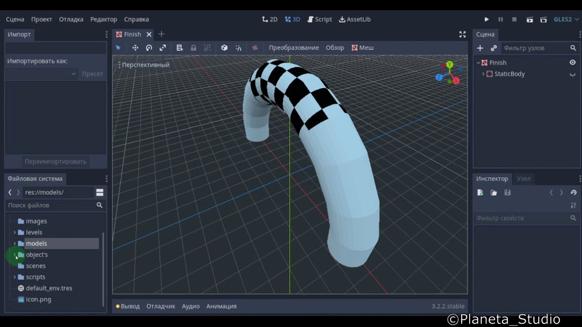Switch to Script workspace
The image size is (582, 327).
pos(320,20)
